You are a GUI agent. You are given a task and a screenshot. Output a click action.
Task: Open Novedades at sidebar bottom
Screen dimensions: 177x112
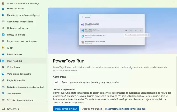[13, 109]
